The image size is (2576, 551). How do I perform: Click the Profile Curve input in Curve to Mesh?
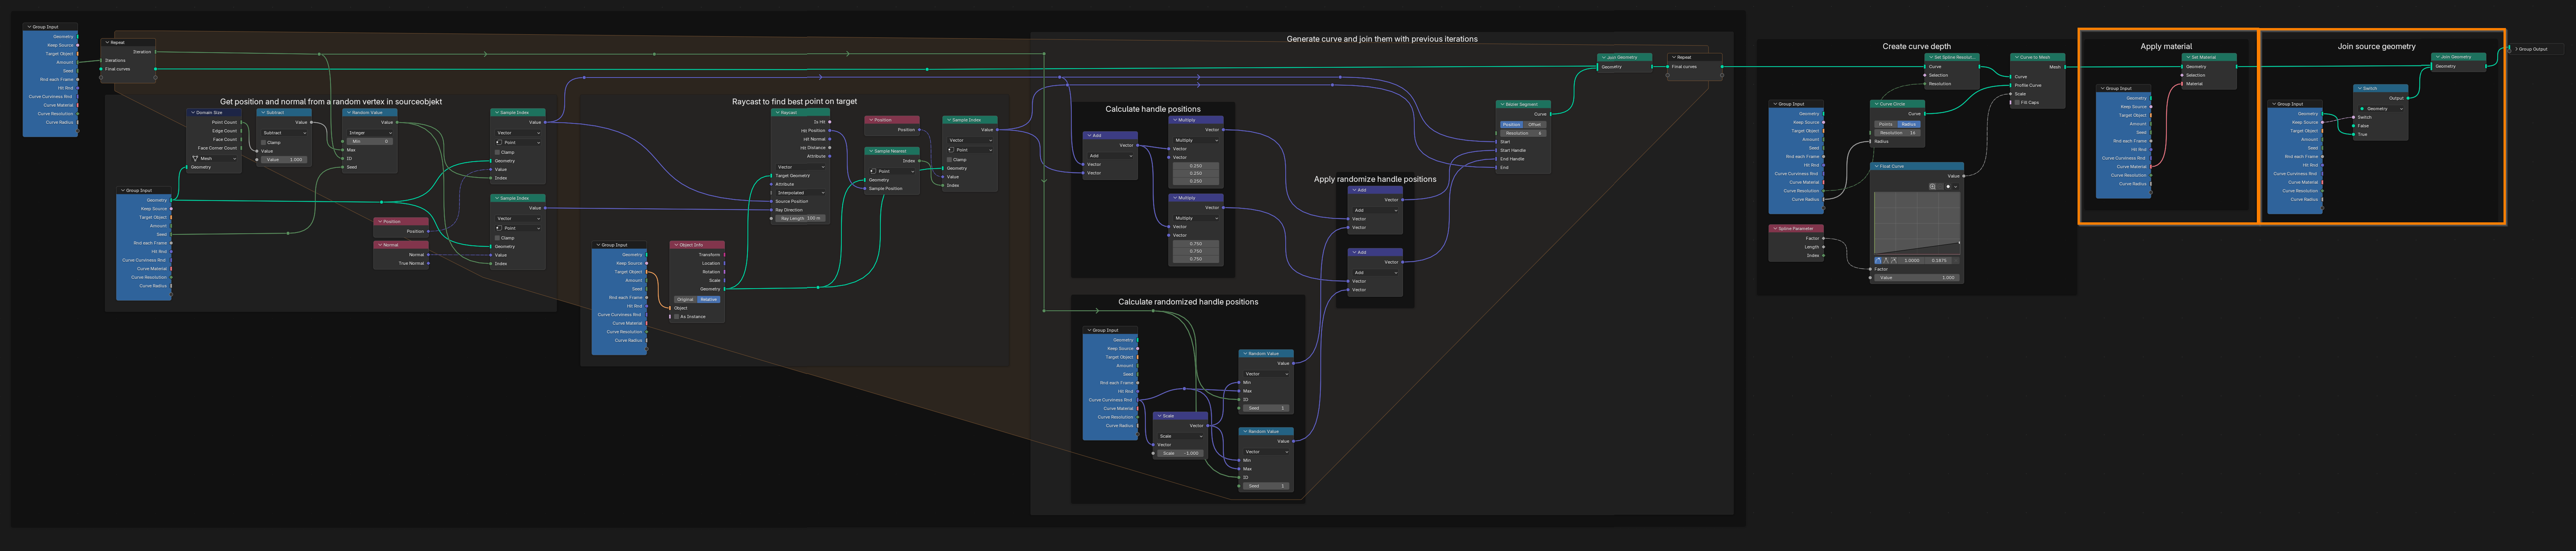pyautogui.click(x=2011, y=85)
